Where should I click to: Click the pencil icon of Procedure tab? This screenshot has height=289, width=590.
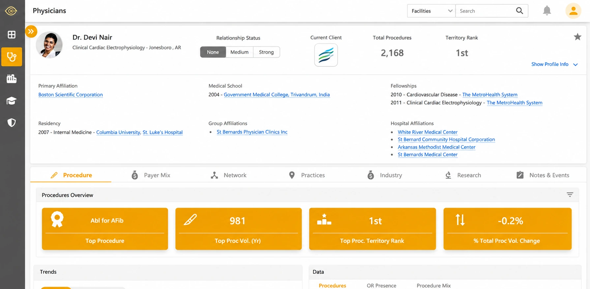pyautogui.click(x=54, y=175)
